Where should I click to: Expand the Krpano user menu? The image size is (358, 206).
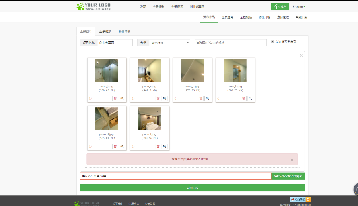click(299, 7)
